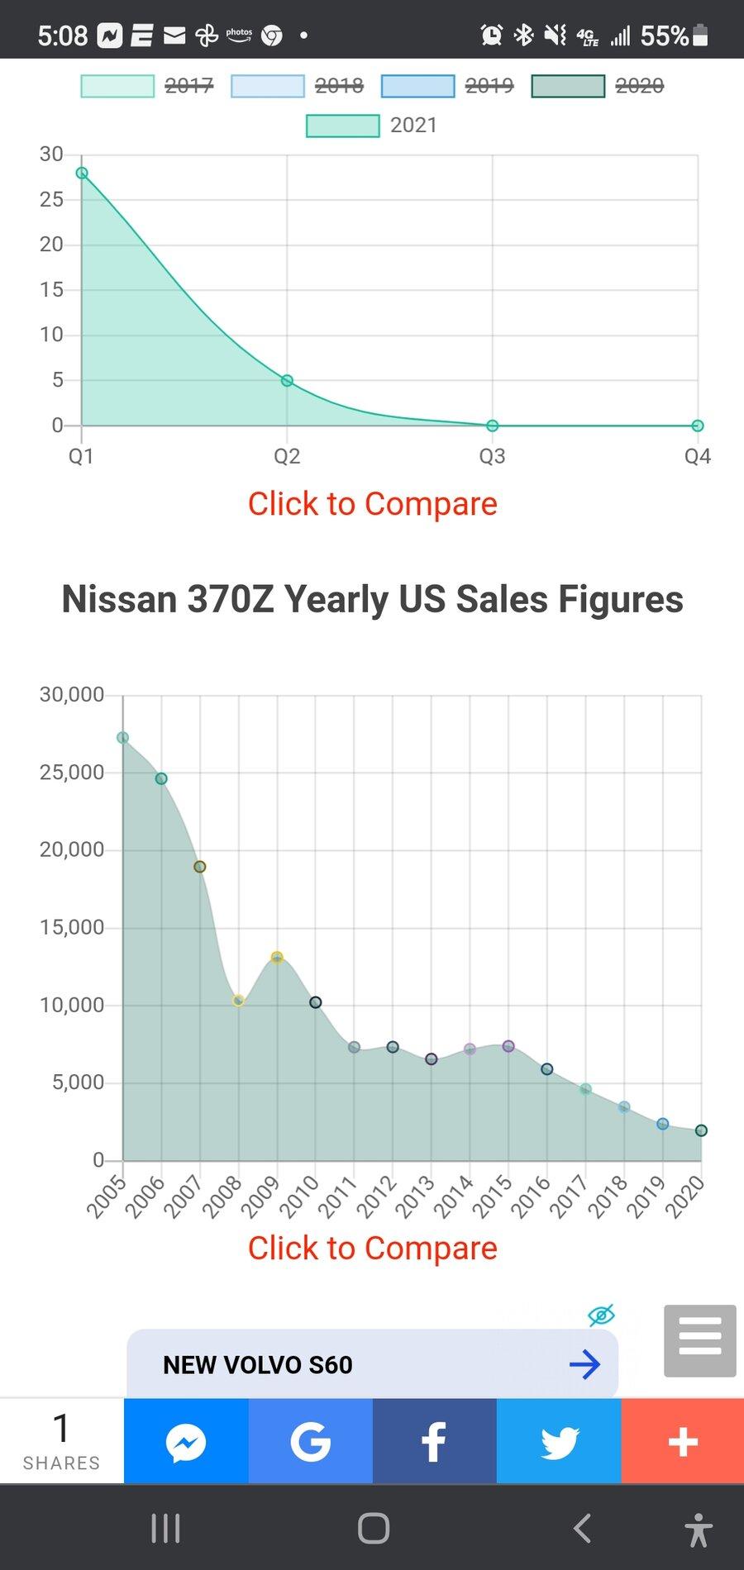Viewport: 744px width, 1570px height.
Task: Open Android recent apps button
Action: [165, 1528]
